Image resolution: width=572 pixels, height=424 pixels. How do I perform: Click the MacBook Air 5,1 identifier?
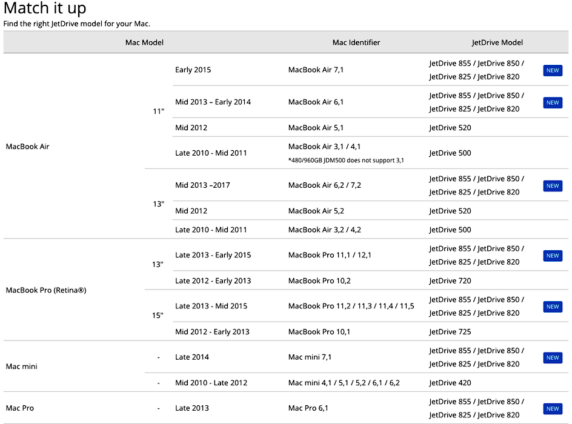[316, 128]
